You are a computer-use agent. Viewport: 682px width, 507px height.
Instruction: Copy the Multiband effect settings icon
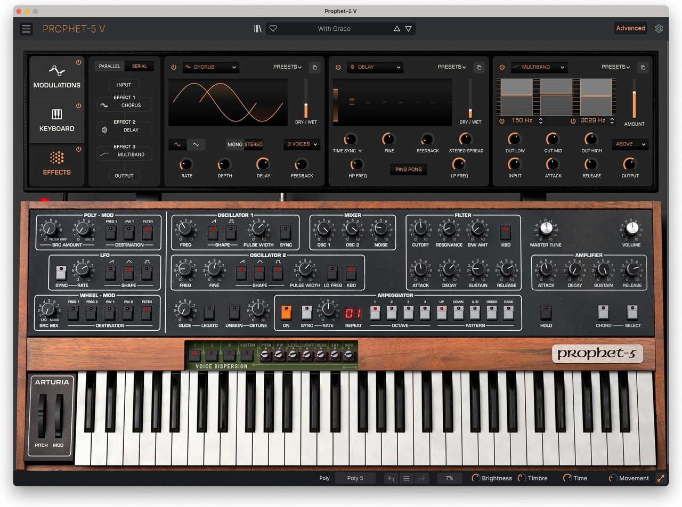click(643, 68)
